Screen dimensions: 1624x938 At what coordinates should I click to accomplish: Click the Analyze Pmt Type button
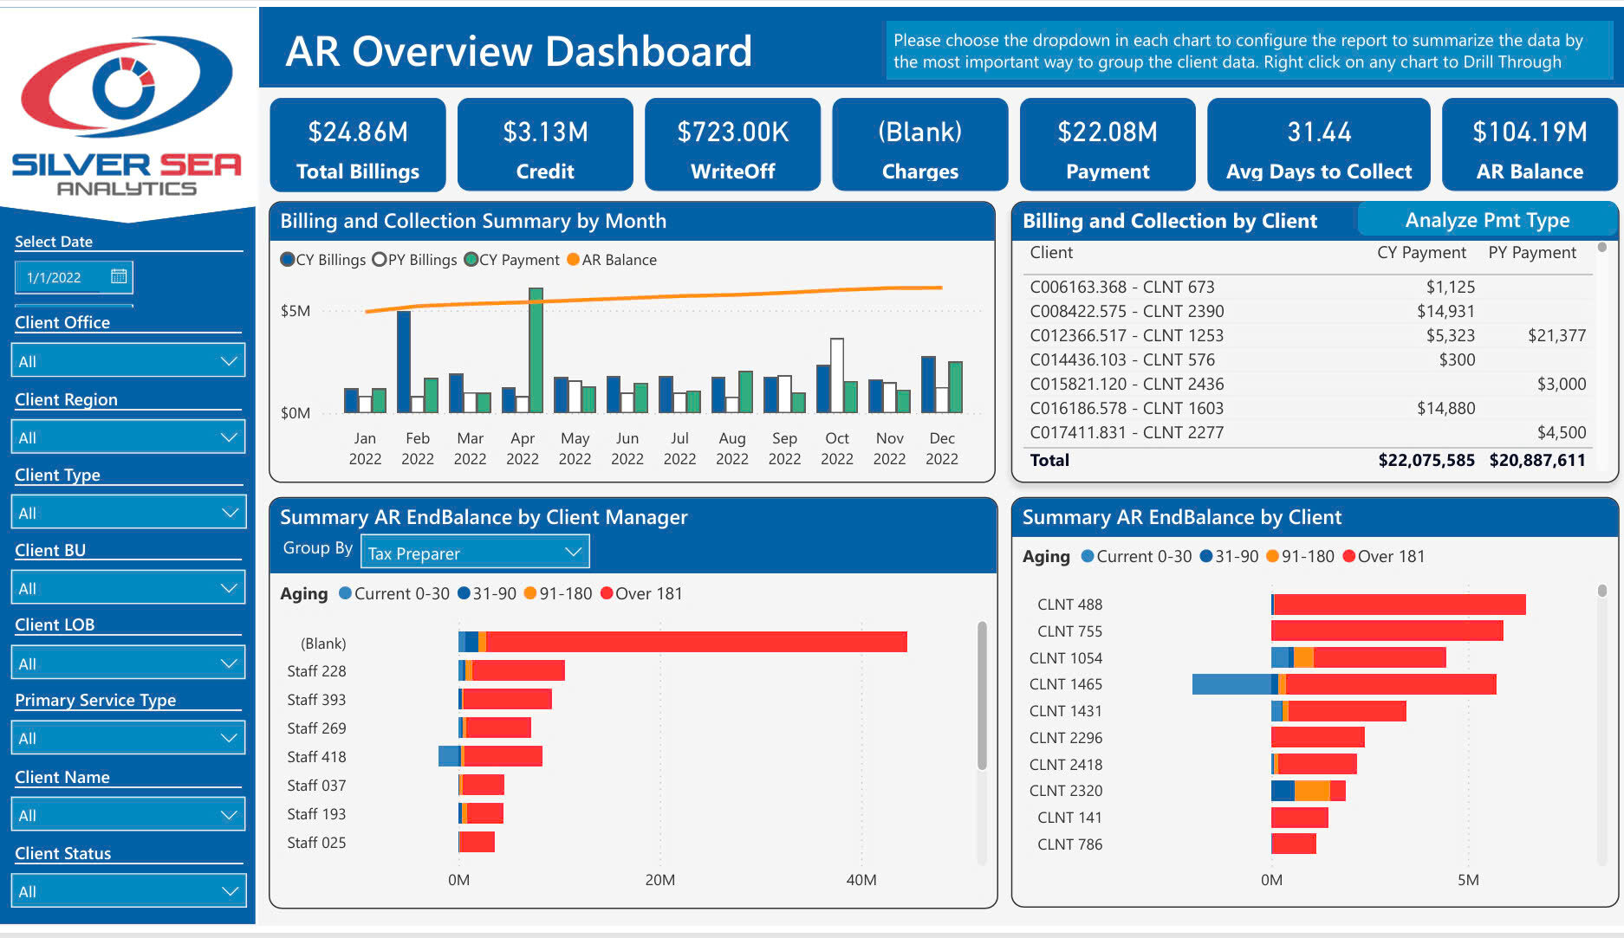click(1487, 220)
